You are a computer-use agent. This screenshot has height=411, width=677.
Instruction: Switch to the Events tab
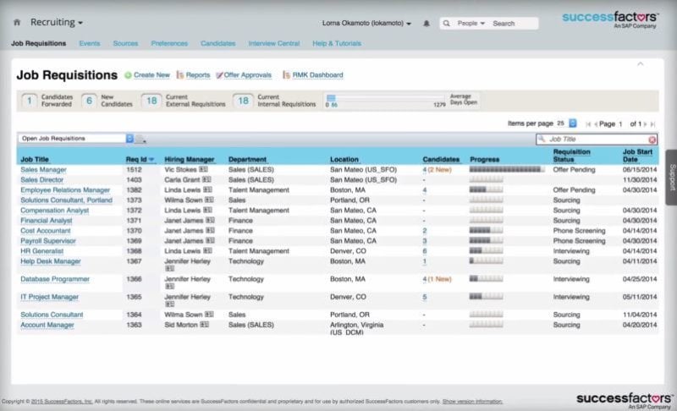(x=90, y=44)
